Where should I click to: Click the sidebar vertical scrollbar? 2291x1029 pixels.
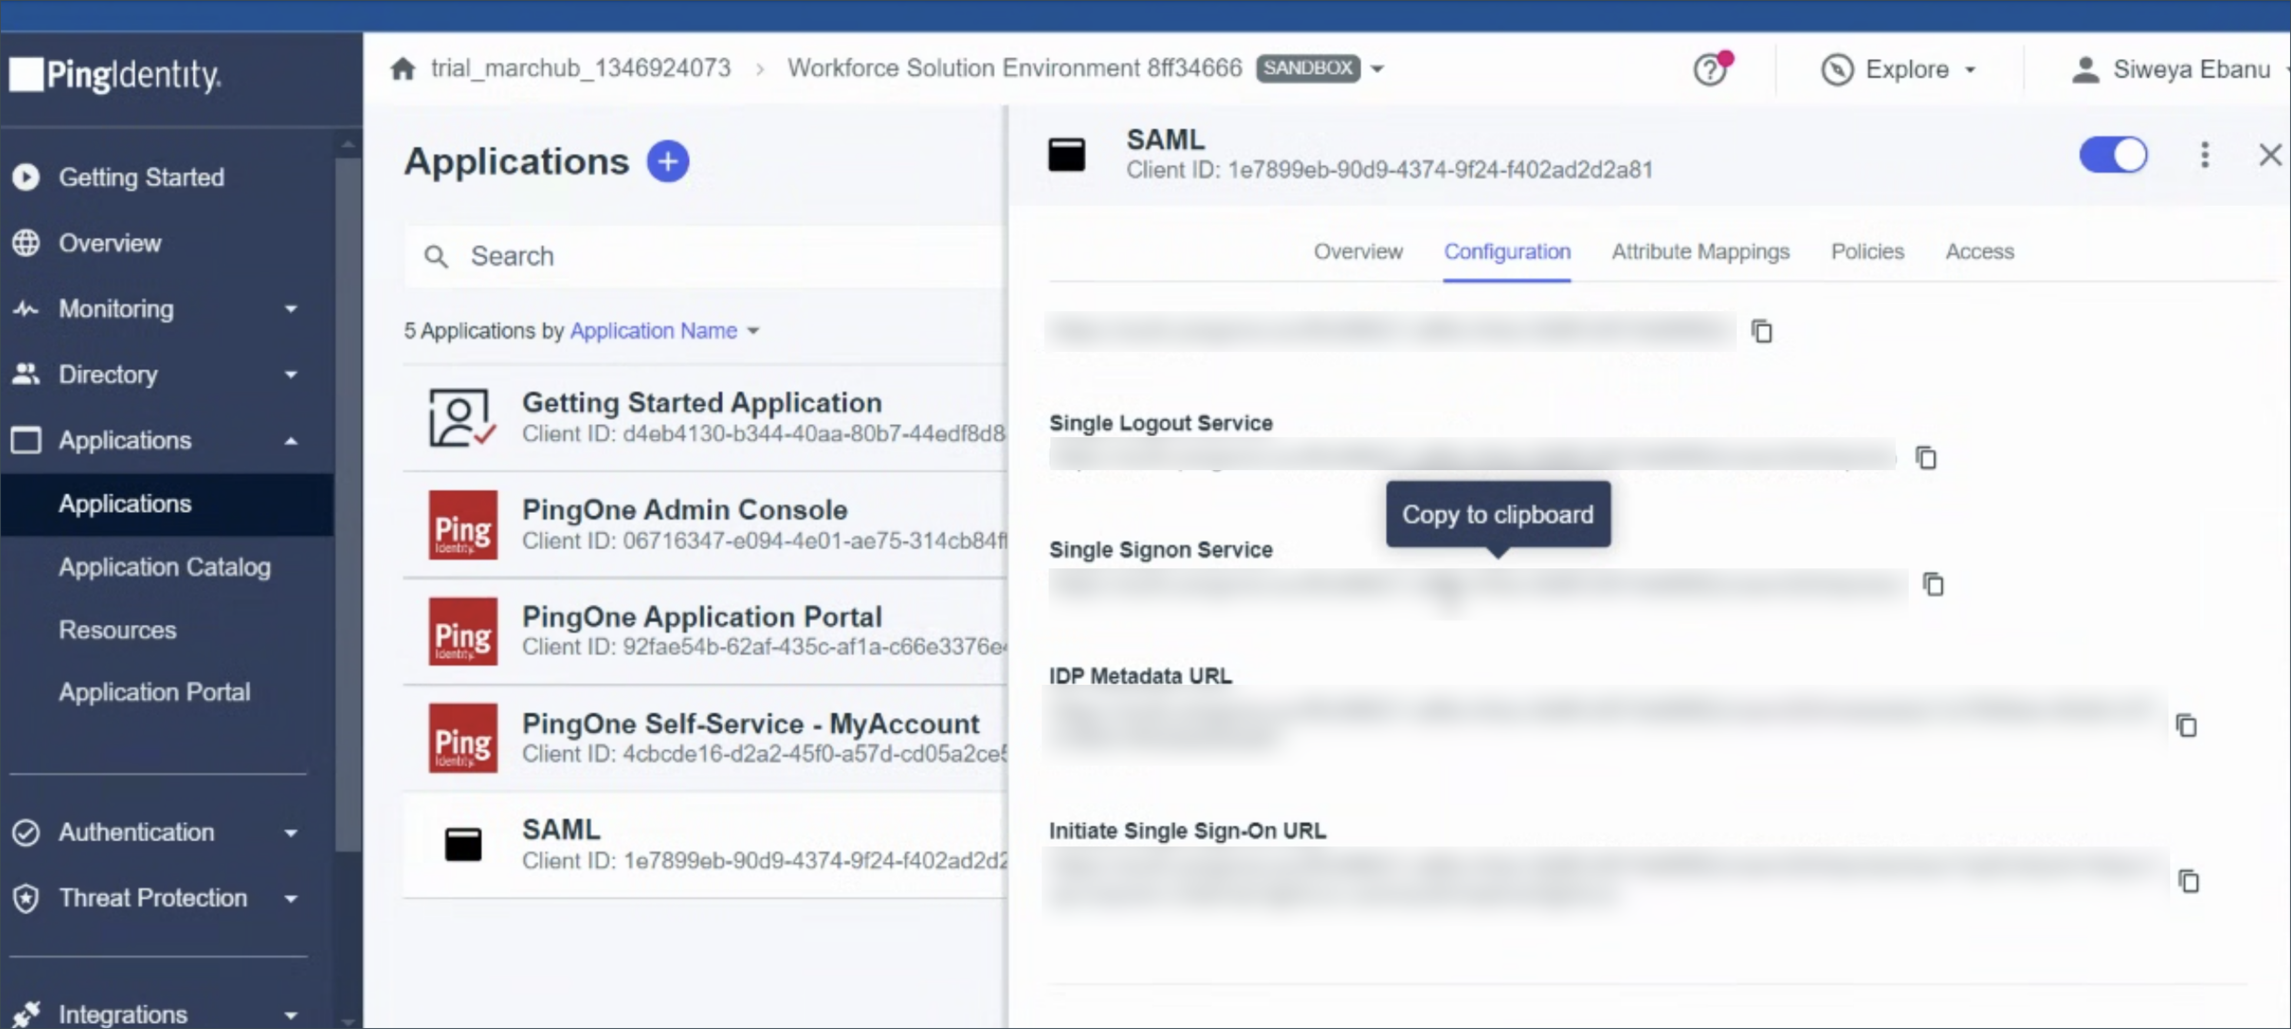[348, 498]
